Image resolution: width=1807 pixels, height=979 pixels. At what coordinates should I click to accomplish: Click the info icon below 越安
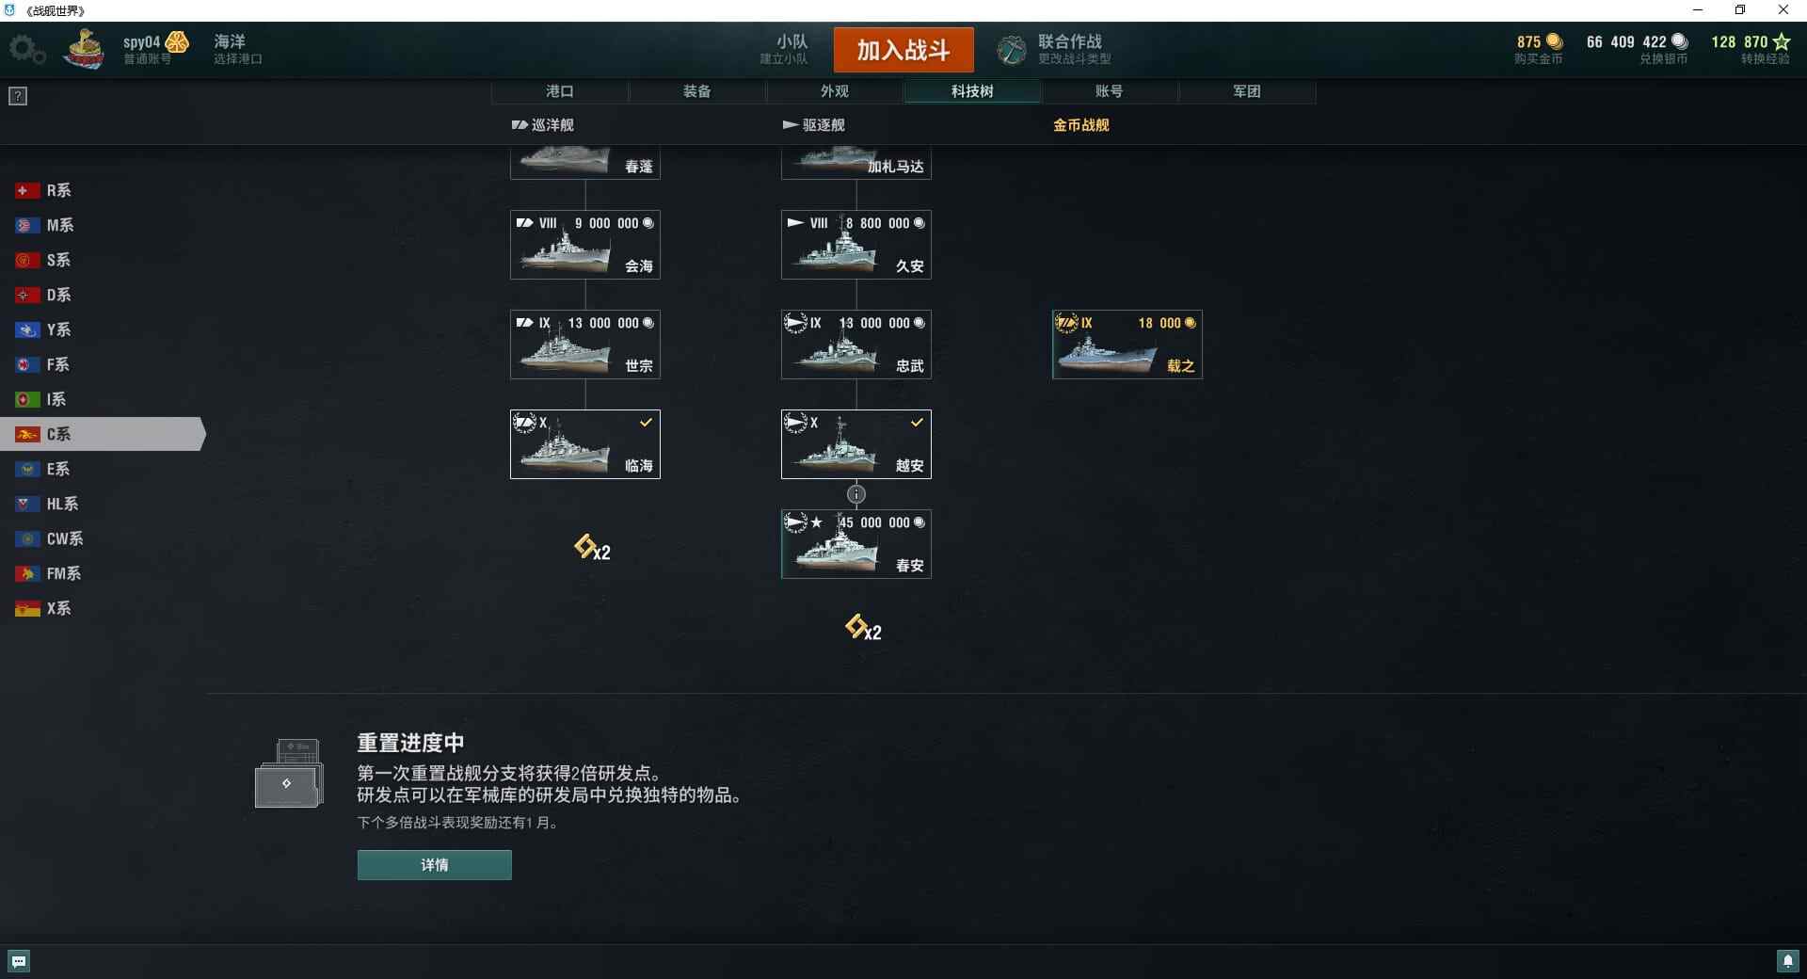click(x=856, y=494)
